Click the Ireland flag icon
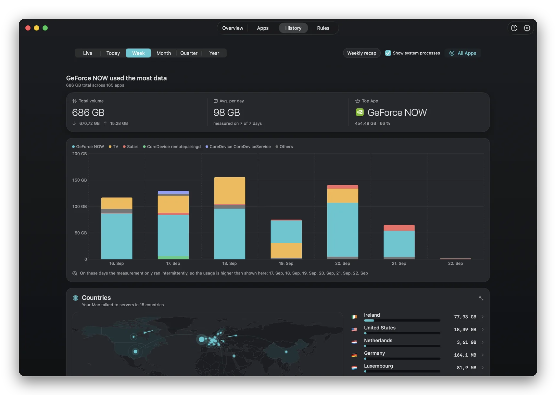The width and height of the screenshot is (556, 395). 354,317
